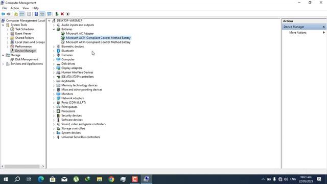Open the View menu

coord(26,8)
